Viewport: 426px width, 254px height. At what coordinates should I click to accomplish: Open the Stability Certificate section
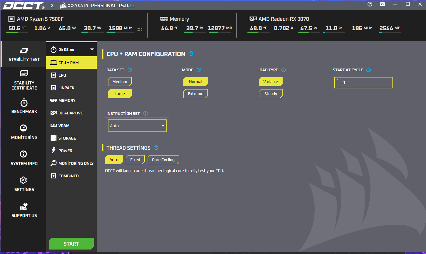pos(24,80)
